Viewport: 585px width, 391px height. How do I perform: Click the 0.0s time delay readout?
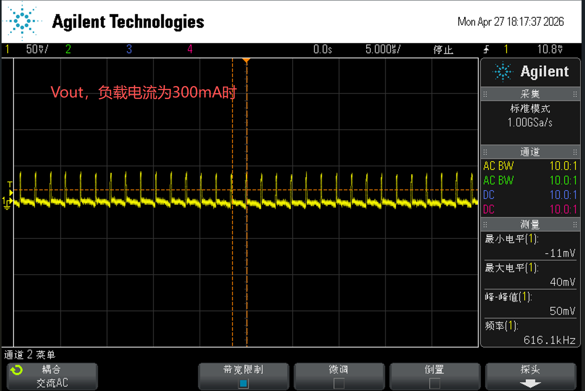[323, 49]
